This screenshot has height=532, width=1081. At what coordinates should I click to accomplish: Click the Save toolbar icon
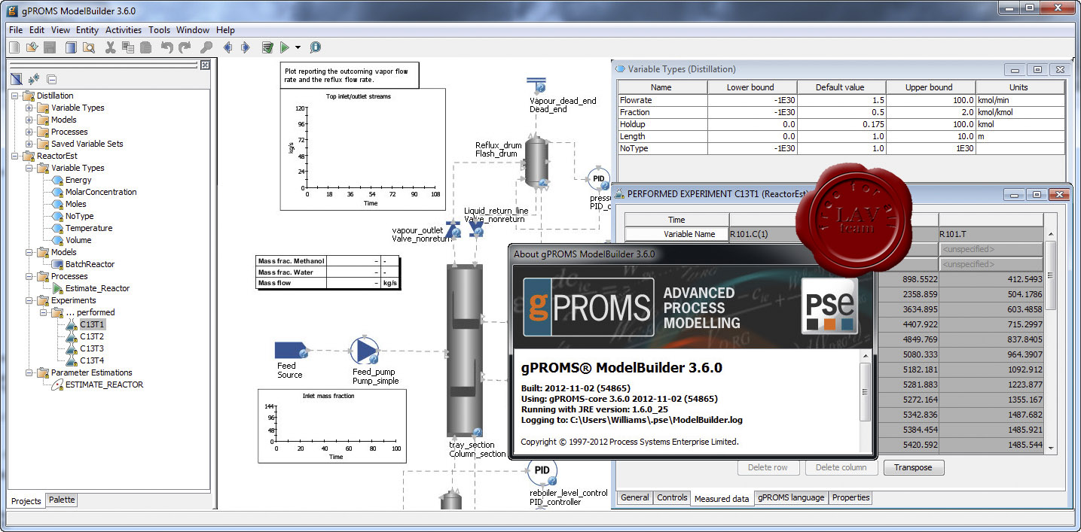(x=50, y=47)
